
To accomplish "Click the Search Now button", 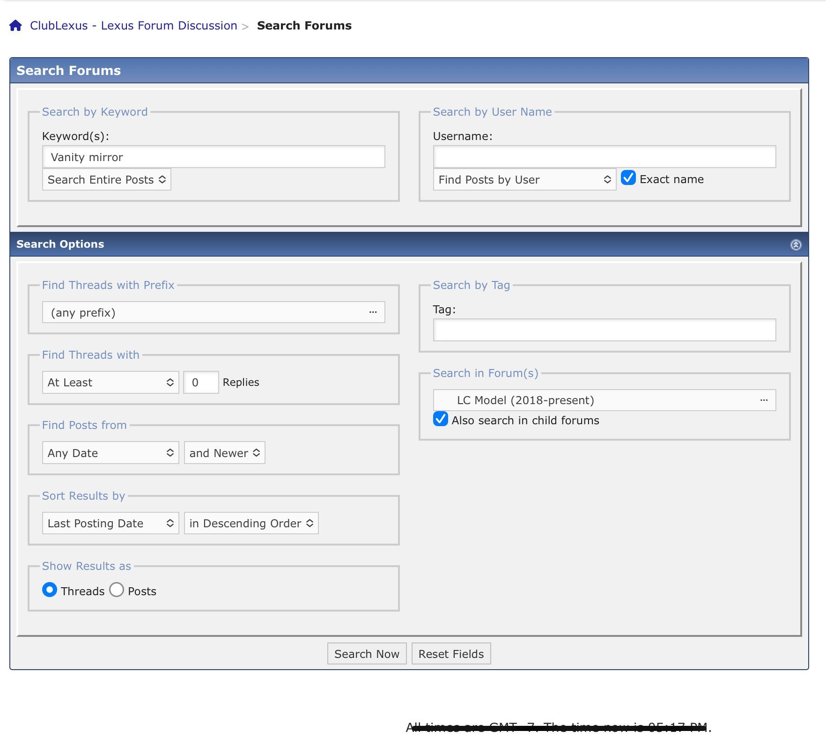I will (x=367, y=654).
